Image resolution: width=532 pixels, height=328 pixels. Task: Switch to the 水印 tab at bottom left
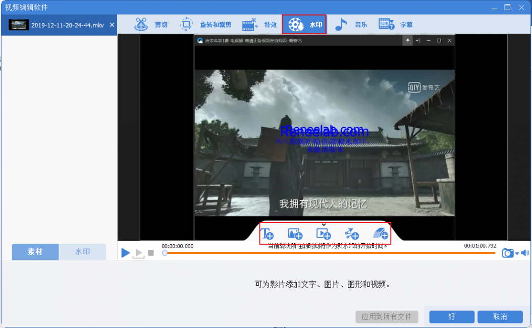[82, 252]
